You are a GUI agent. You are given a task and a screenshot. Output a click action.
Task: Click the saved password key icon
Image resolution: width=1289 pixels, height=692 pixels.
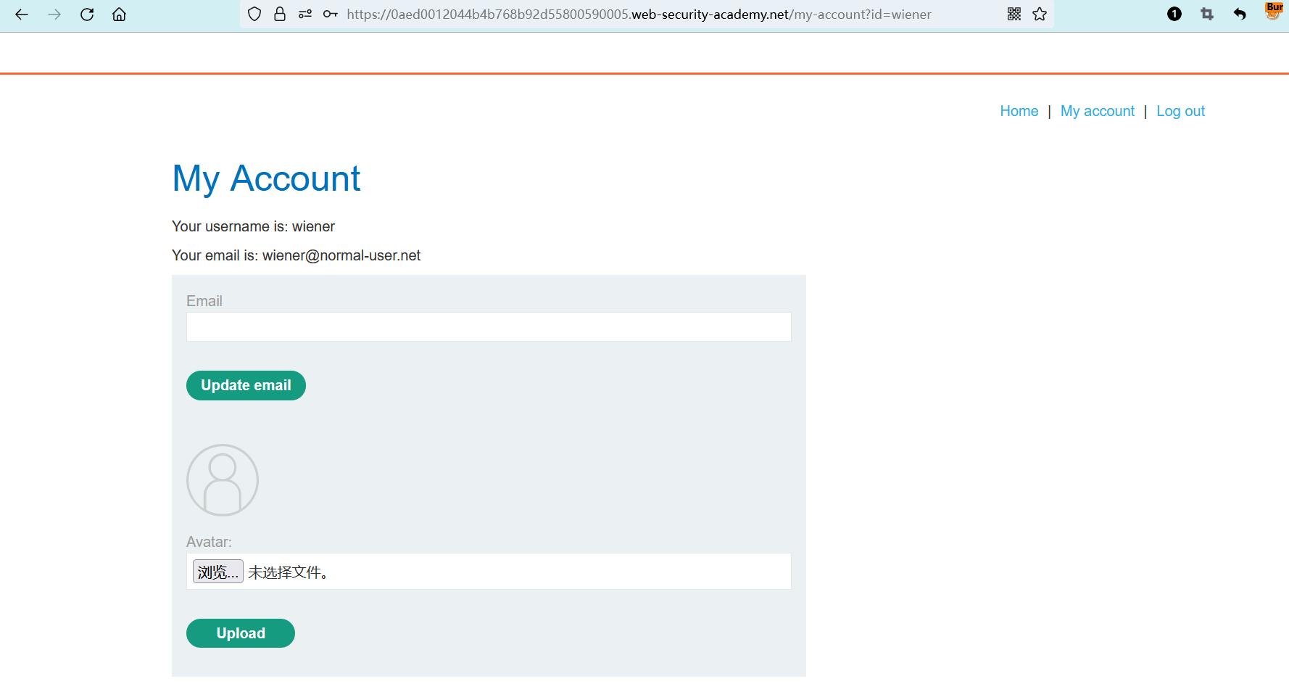coord(331,15)
